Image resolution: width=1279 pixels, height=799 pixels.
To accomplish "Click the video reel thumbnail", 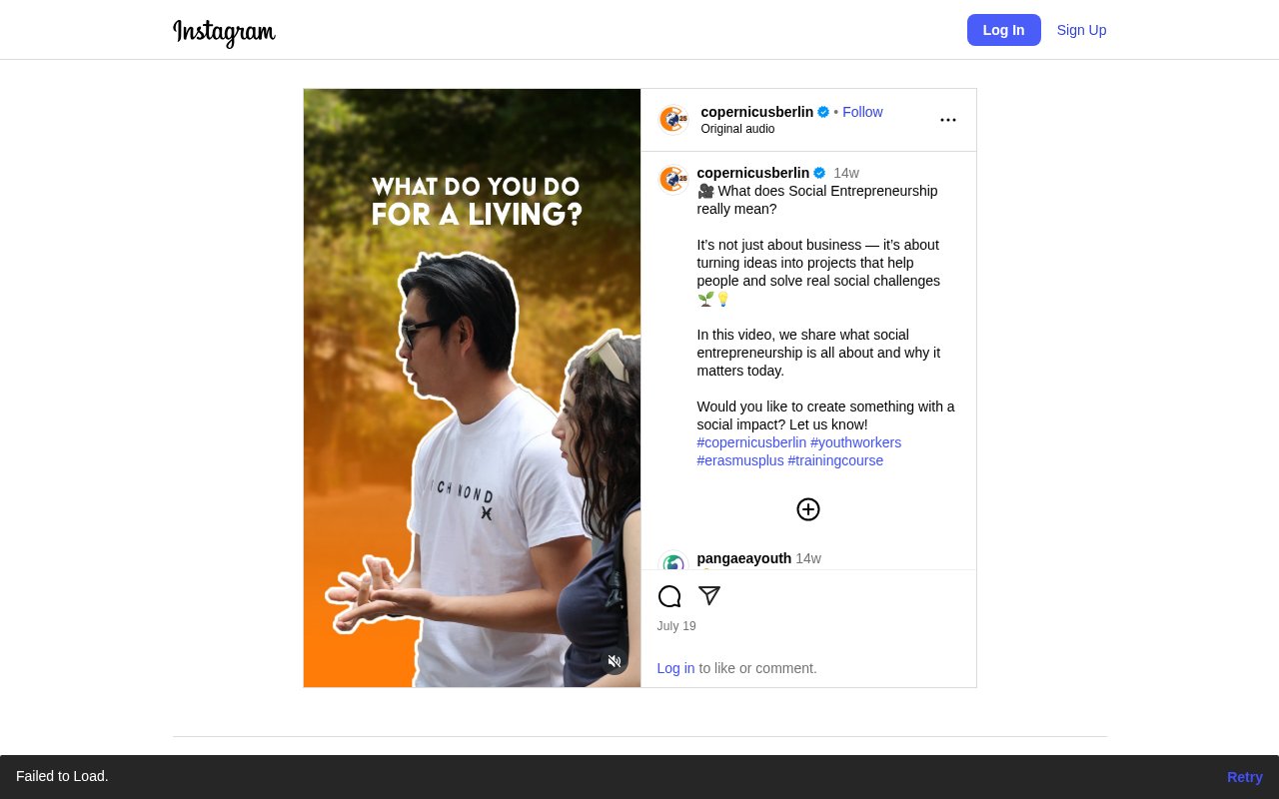I will pyautogui.click(x=472, y=388).
